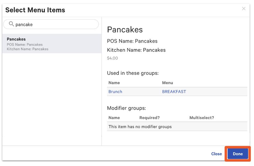Image resolution: width=254 pixels, height=166 pixels.
Task: Click the "POS Name: Pancakes" detail line
Action: pyautogui.click(x=132, y=41)
